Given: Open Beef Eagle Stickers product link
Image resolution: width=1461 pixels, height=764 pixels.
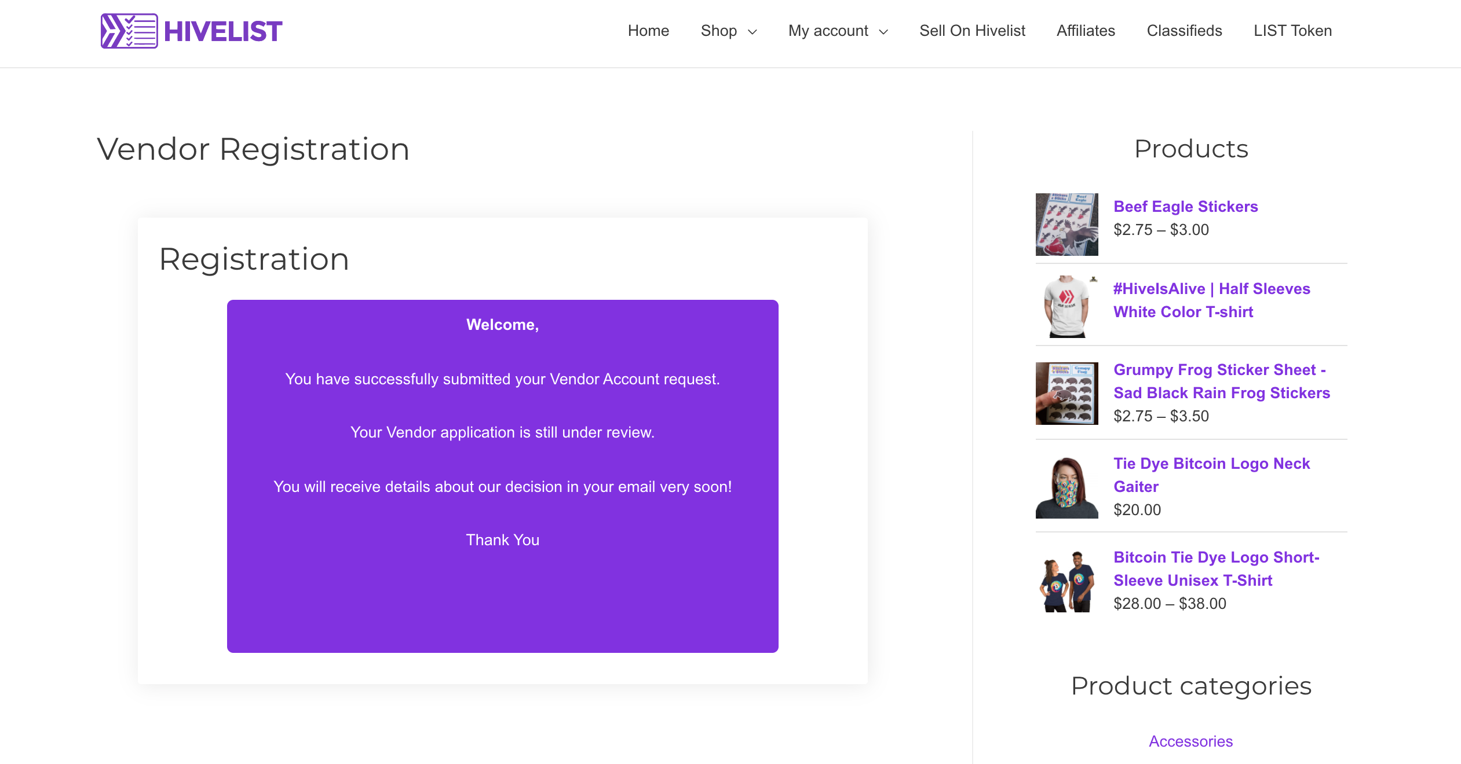Looking at the screenshot, I should [x=1185, y=207].
